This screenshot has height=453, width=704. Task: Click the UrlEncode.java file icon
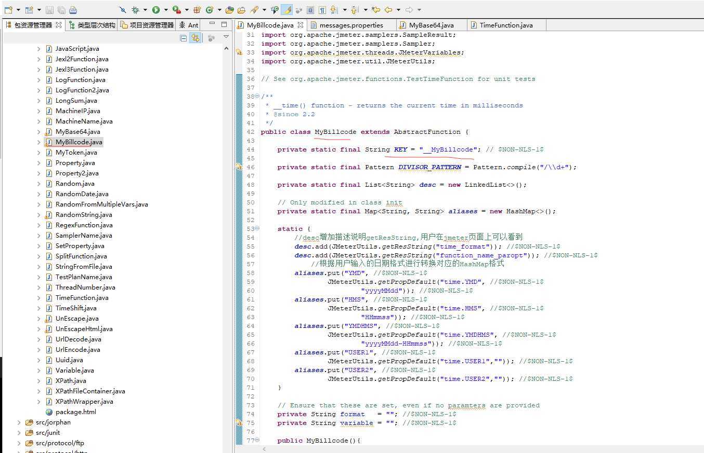tap(49, 350)
